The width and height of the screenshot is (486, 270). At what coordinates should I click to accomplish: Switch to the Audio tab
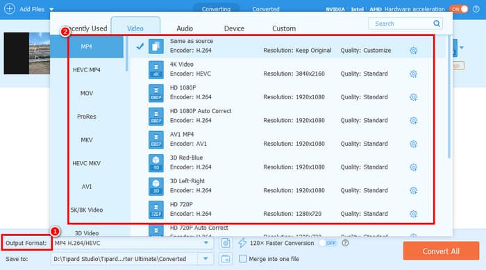click(185, 28)
